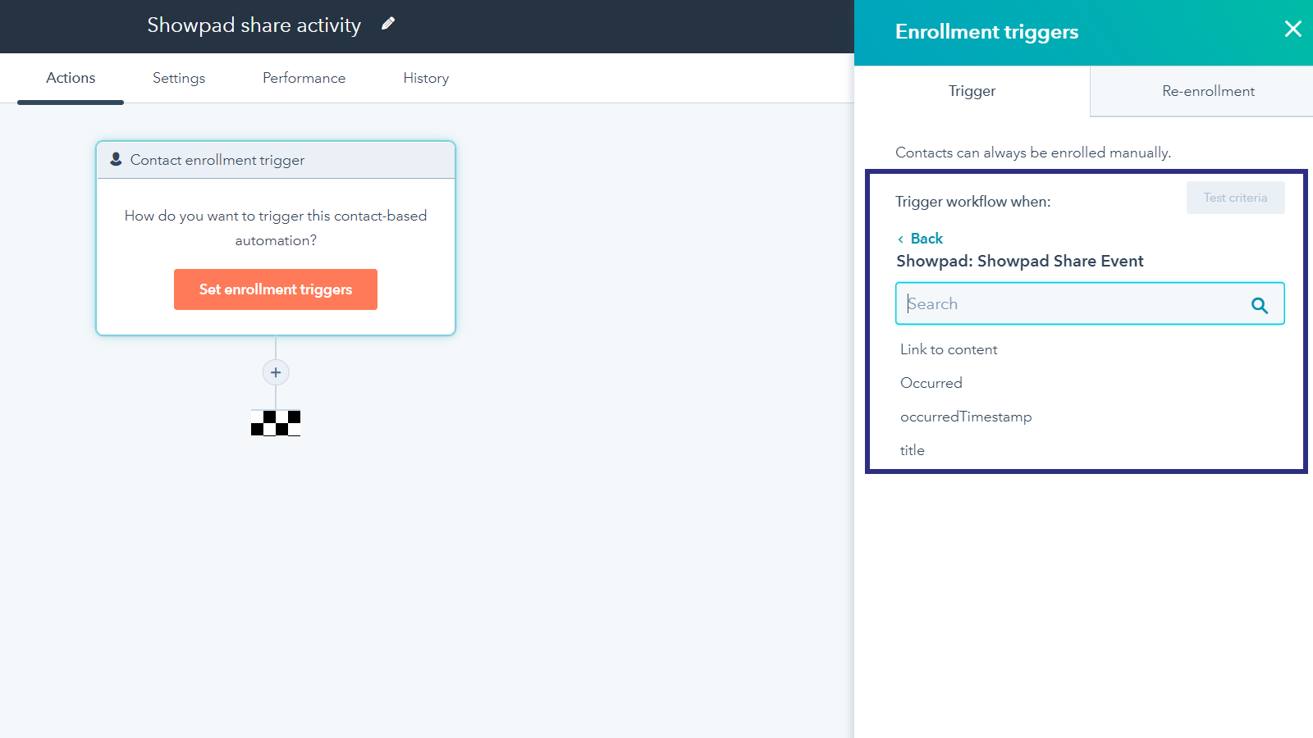1313x738 pixels.
Task: View the History tab
Action: tap(426, 78)
